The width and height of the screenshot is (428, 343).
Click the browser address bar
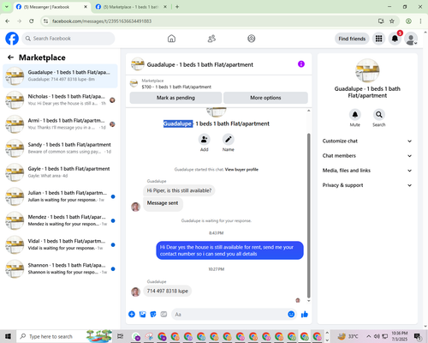coord(211,21)
